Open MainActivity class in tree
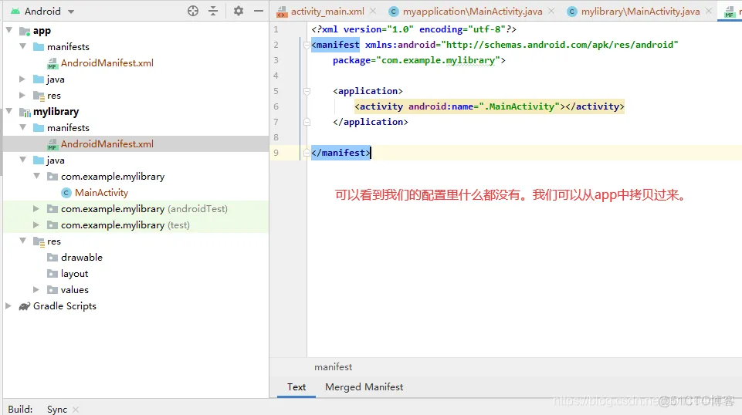742x415 pixels. point(101,193)
